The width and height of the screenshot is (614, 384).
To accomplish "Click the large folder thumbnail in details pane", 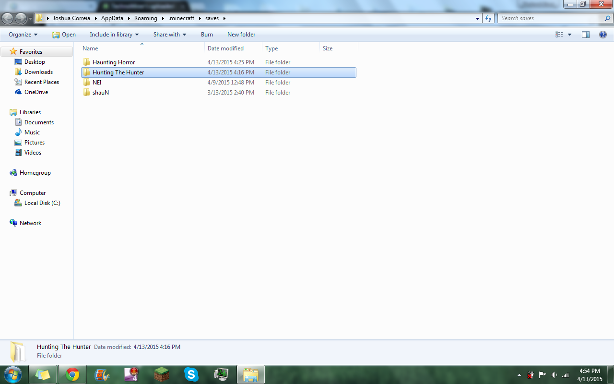I will (18, 352).
